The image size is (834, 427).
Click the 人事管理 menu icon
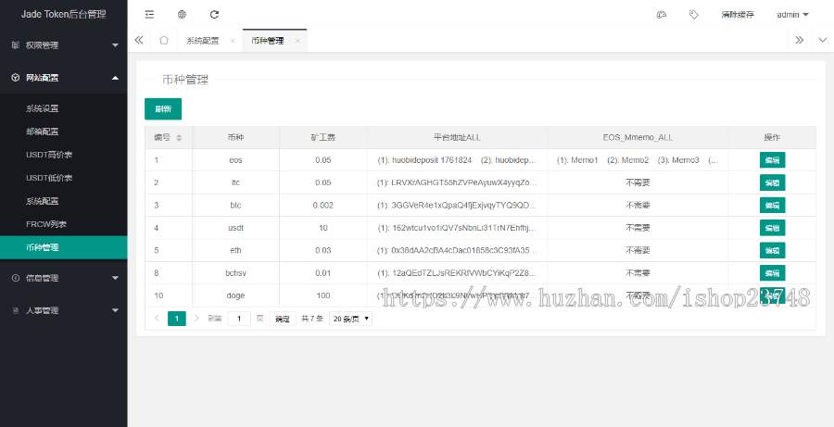(16, 310)
